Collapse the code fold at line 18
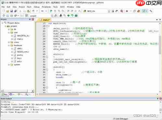This screenshot has width=162, height=120. [47, 26]
